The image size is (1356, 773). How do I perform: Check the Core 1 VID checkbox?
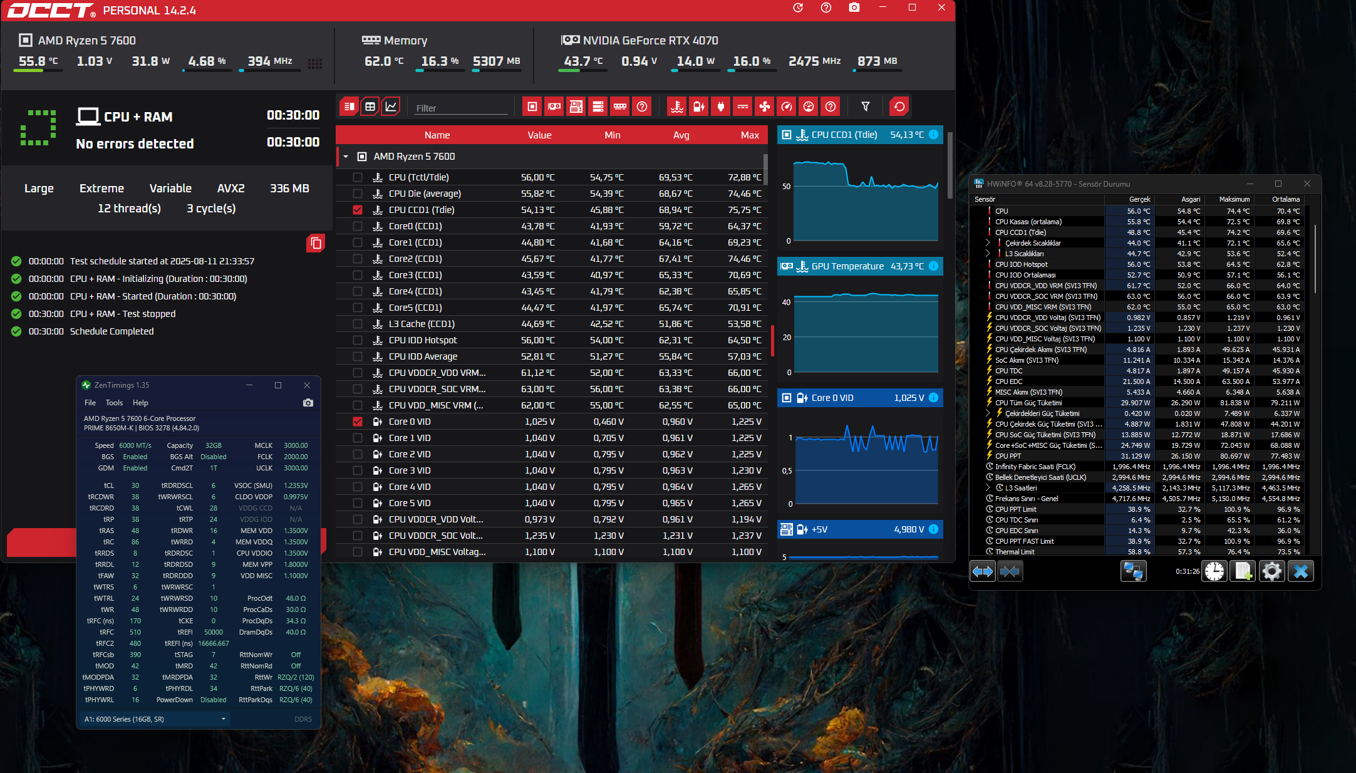click(358, 438)
